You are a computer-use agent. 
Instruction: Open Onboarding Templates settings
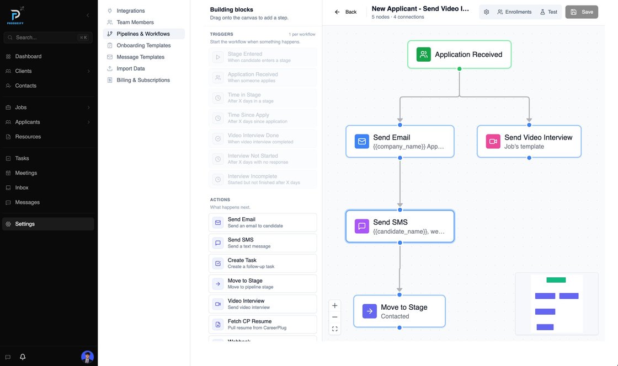click(143, 45)
